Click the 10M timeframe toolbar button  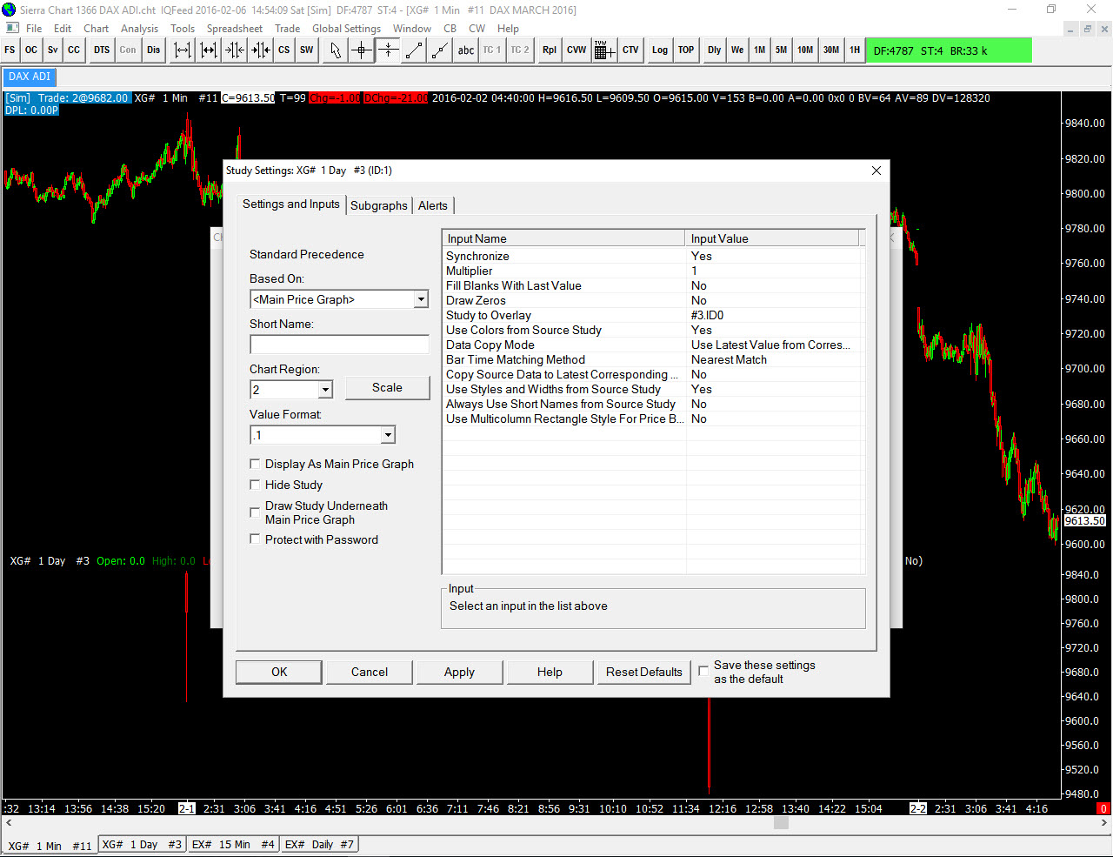coord(805,50)
